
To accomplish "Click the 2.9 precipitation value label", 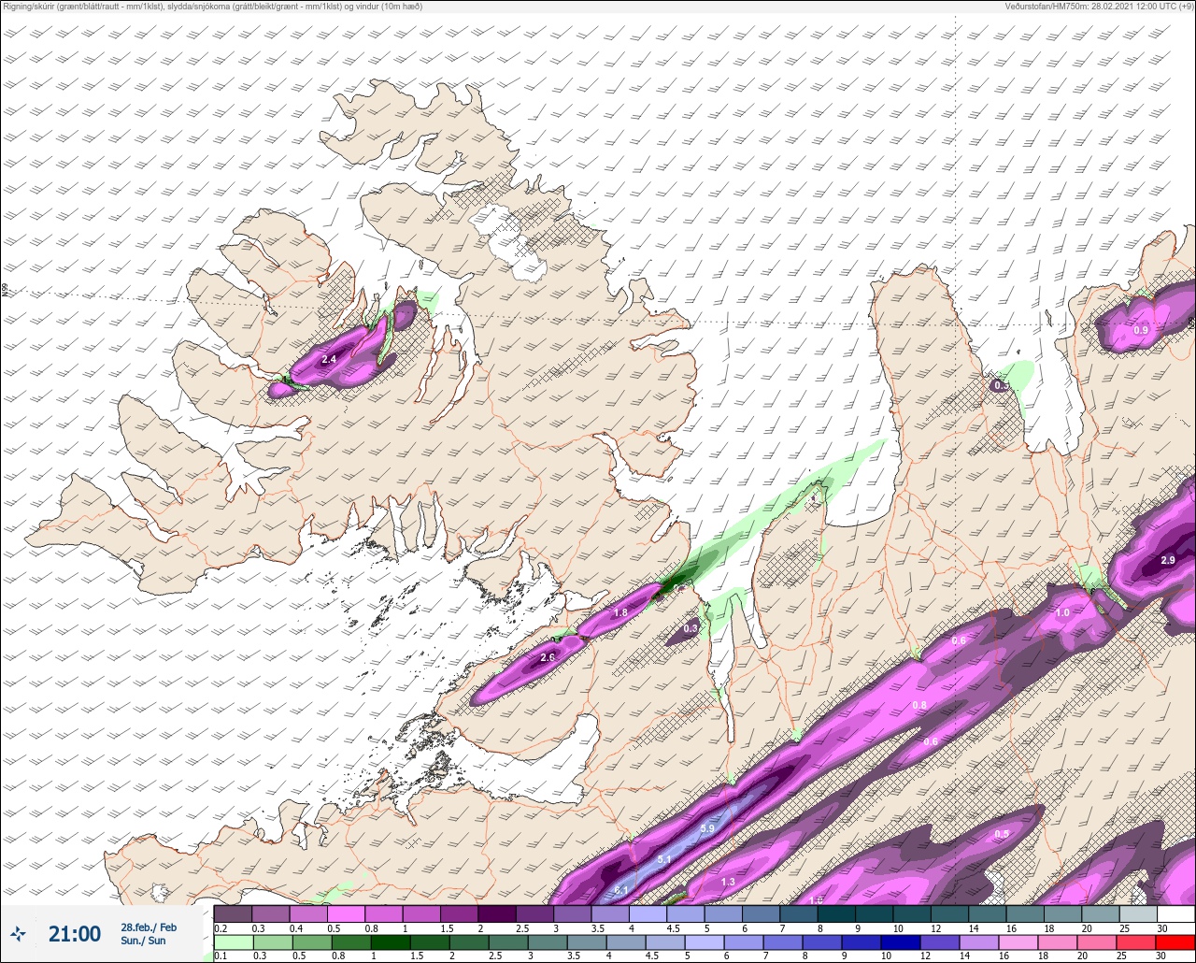I will [1168, 560].
